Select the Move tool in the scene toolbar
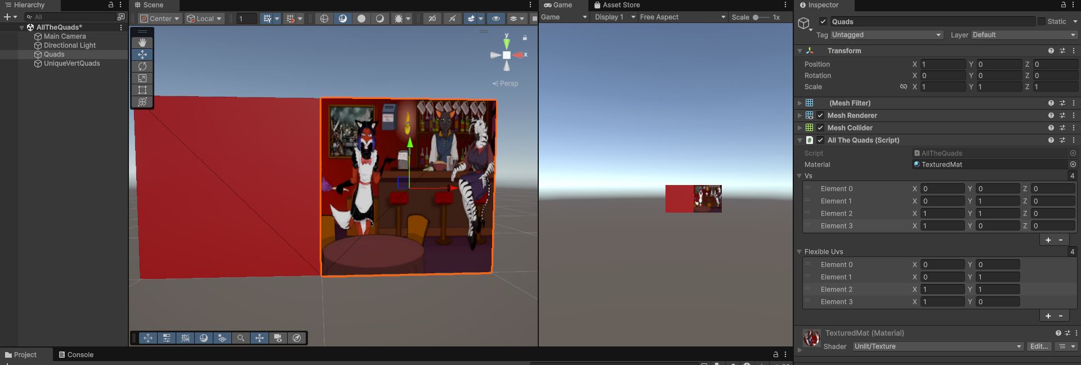1081x365 pixels. tap(142, 55)
